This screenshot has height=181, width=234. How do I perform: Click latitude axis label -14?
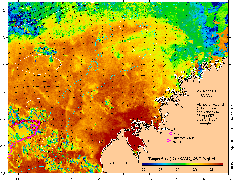point(3,65)
